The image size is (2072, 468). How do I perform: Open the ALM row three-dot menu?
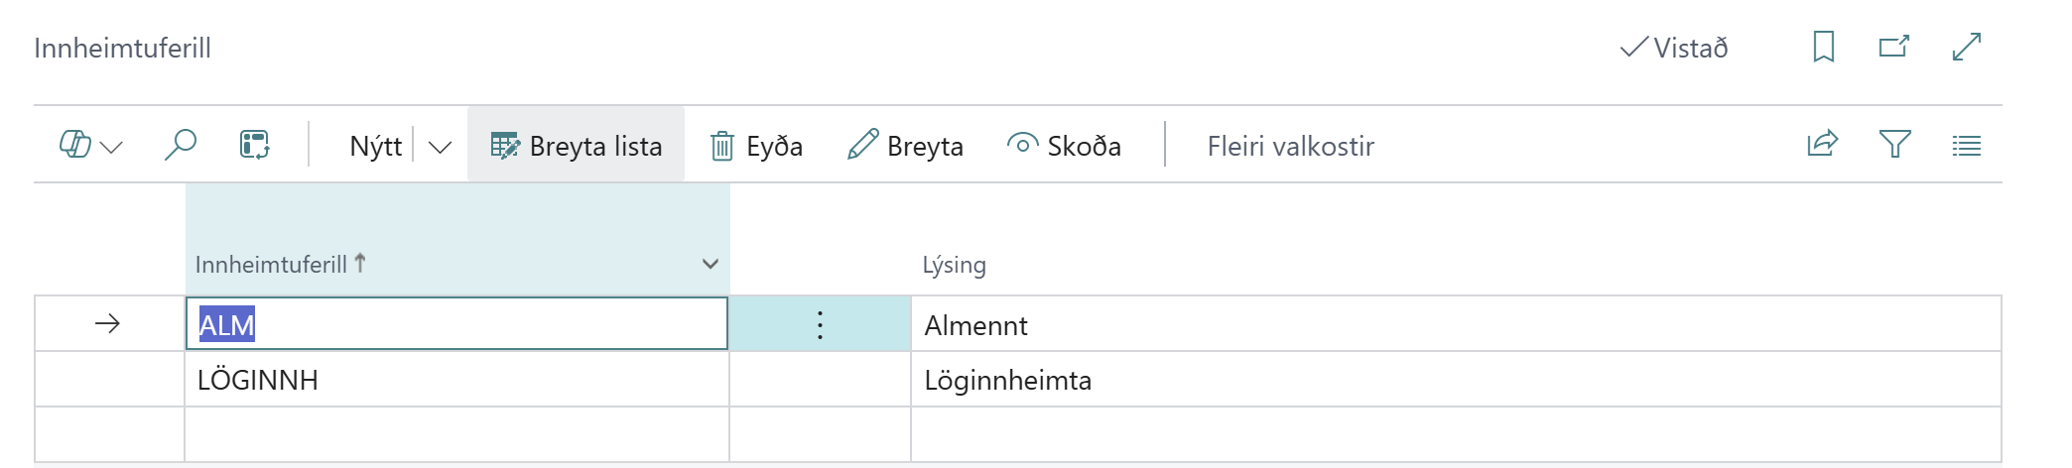[x=820, y=324]
